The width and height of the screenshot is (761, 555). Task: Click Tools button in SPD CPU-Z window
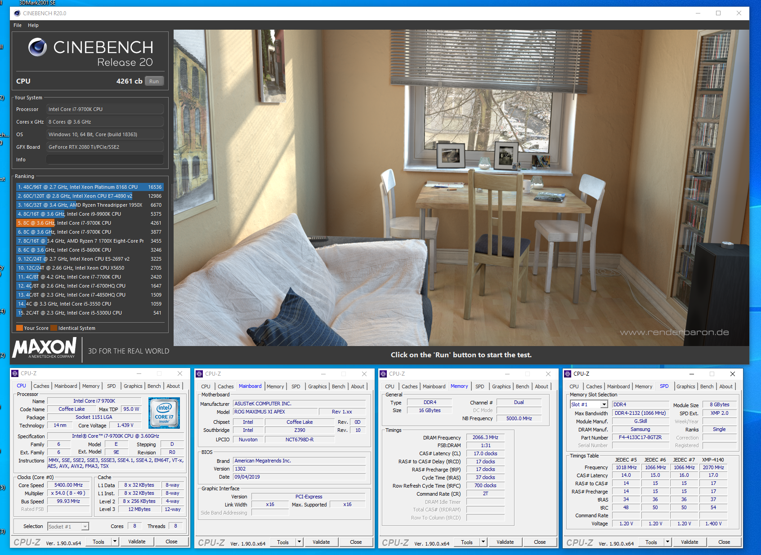(651, 542)
